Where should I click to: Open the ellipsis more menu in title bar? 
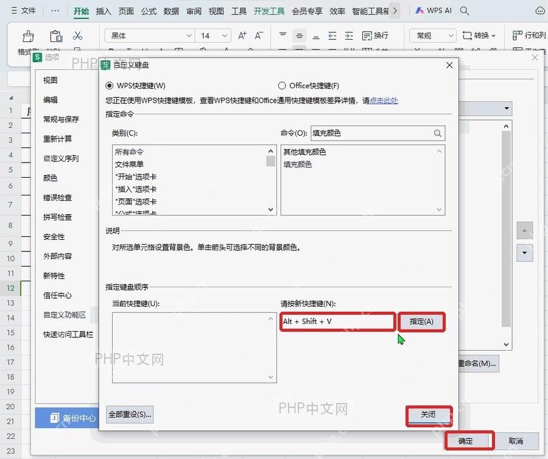(x=55, y=11)
